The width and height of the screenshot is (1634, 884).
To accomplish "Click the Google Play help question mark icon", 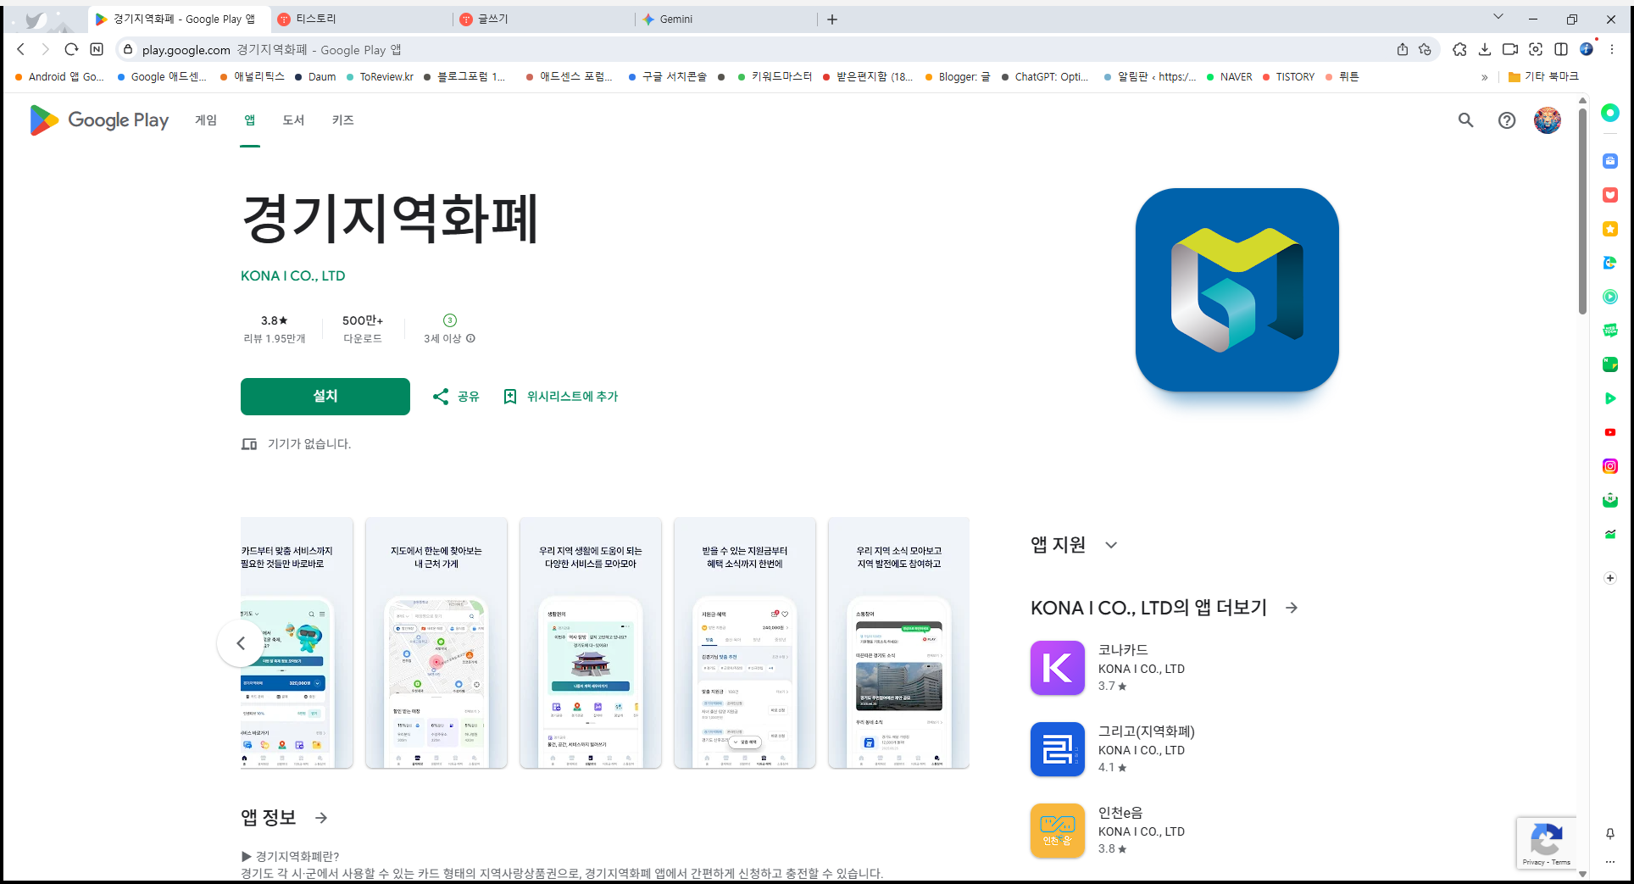I will click(x=1506, y=120).
